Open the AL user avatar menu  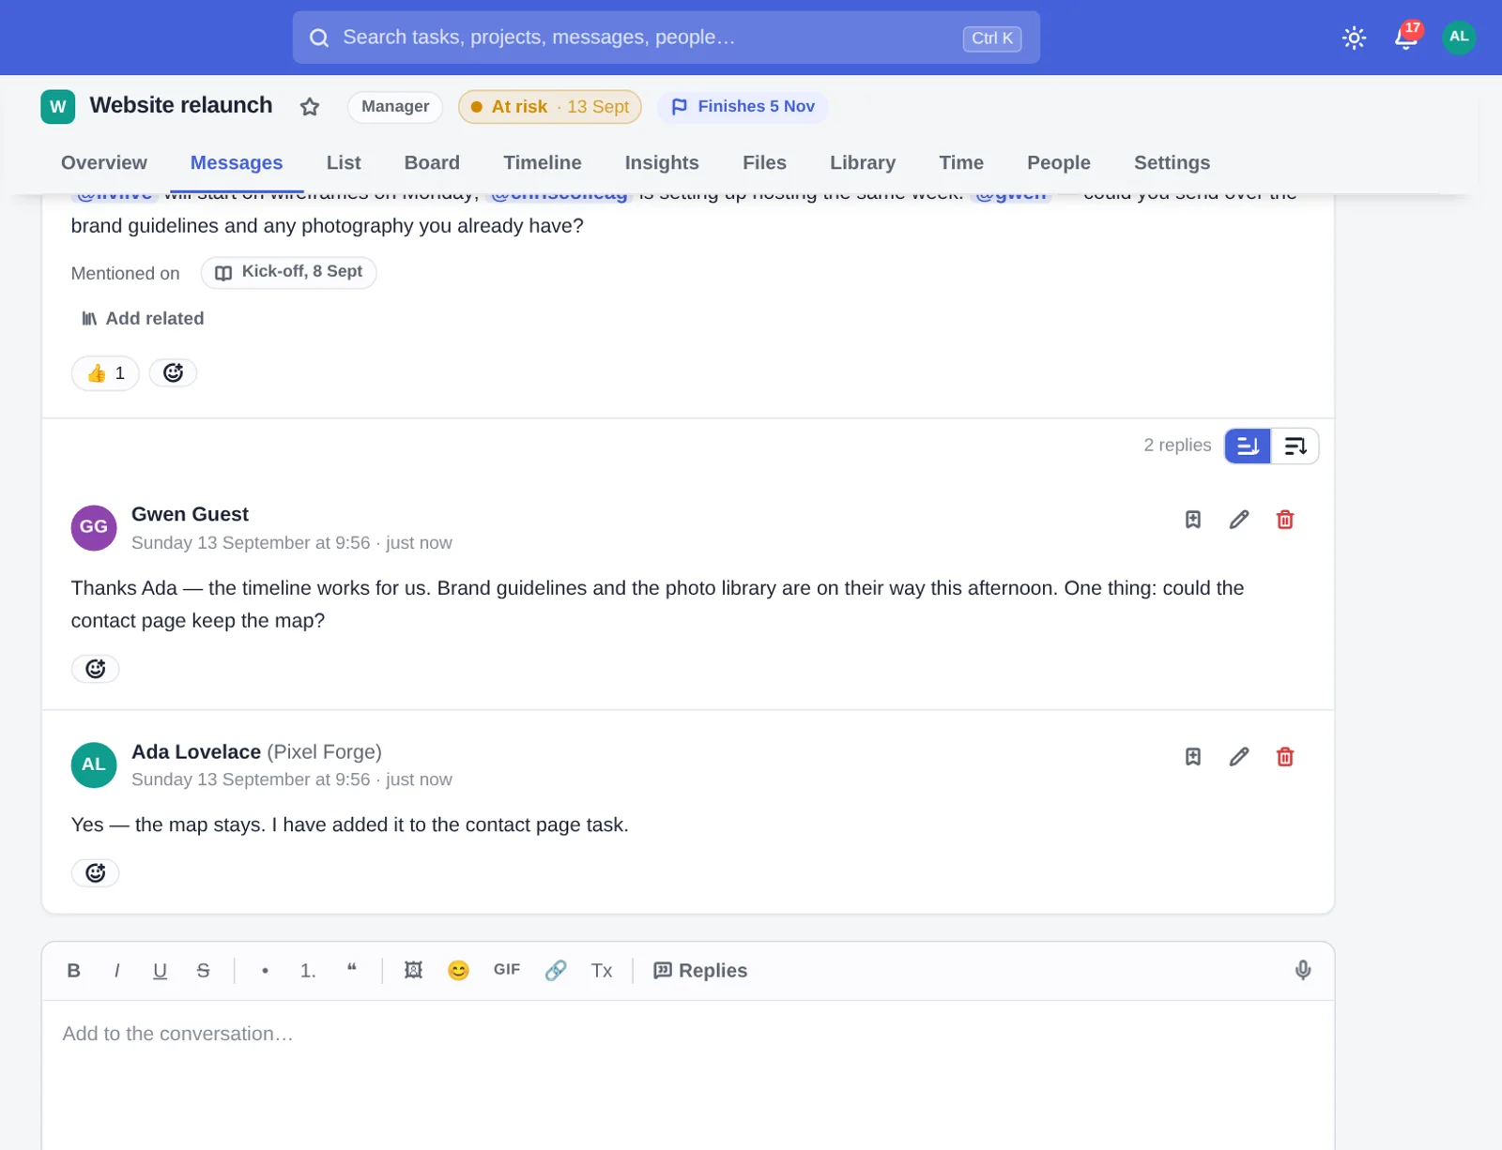click(x=1459, y=37)
